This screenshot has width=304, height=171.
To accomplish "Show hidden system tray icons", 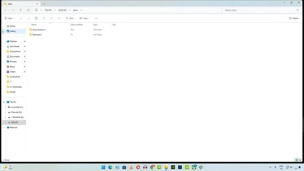I will [x=270, y=167].
